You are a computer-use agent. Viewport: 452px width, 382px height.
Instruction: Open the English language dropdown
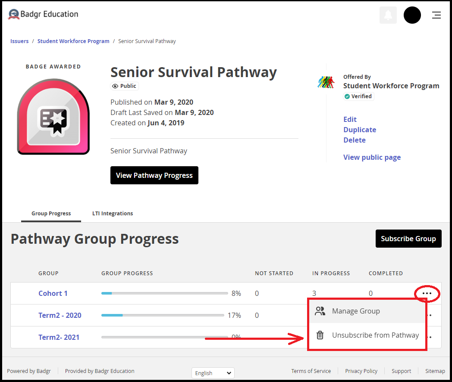coord(213,373)
